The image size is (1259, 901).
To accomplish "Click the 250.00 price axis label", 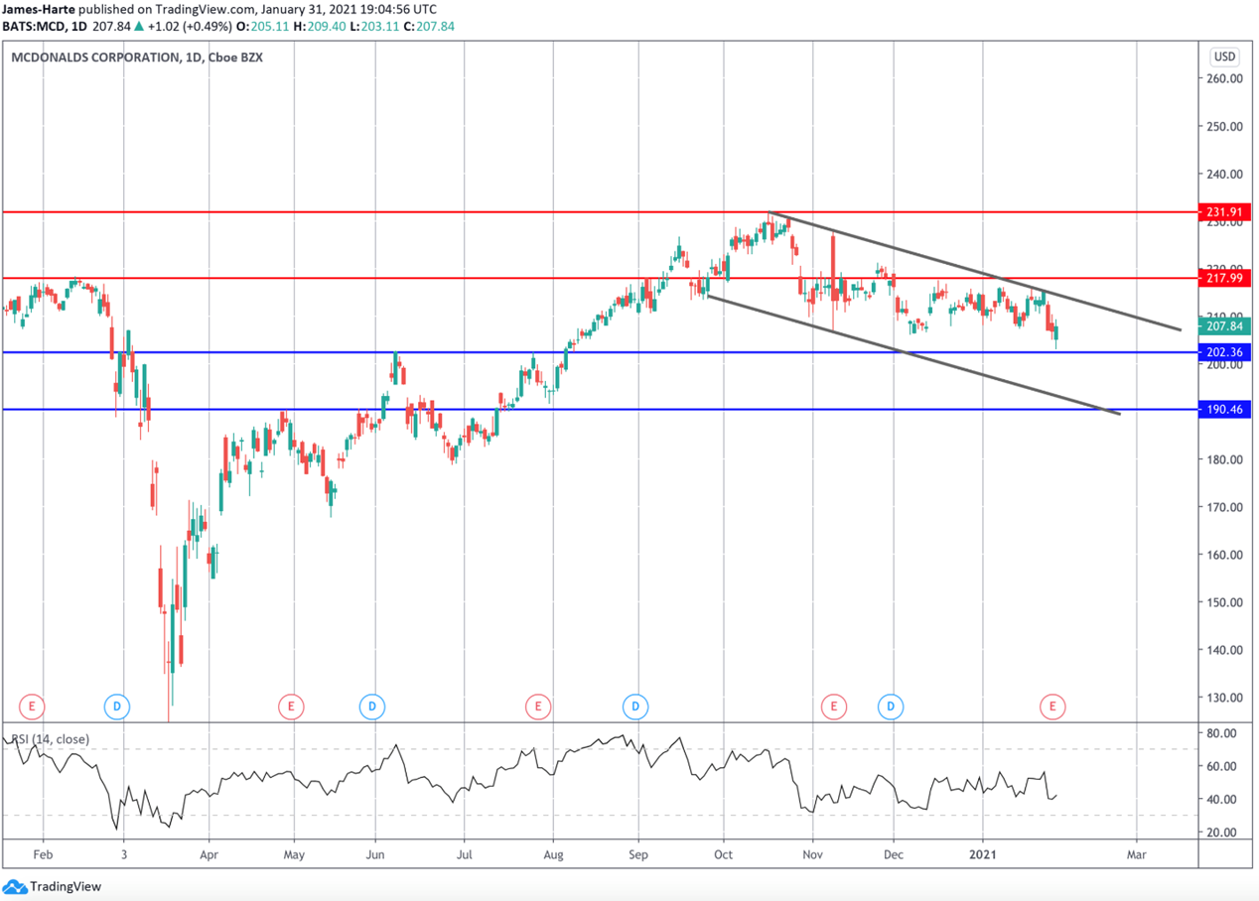I will pyautogui.click(x=1226, y=126).
